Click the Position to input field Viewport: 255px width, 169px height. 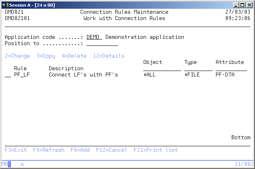point(102,44)
